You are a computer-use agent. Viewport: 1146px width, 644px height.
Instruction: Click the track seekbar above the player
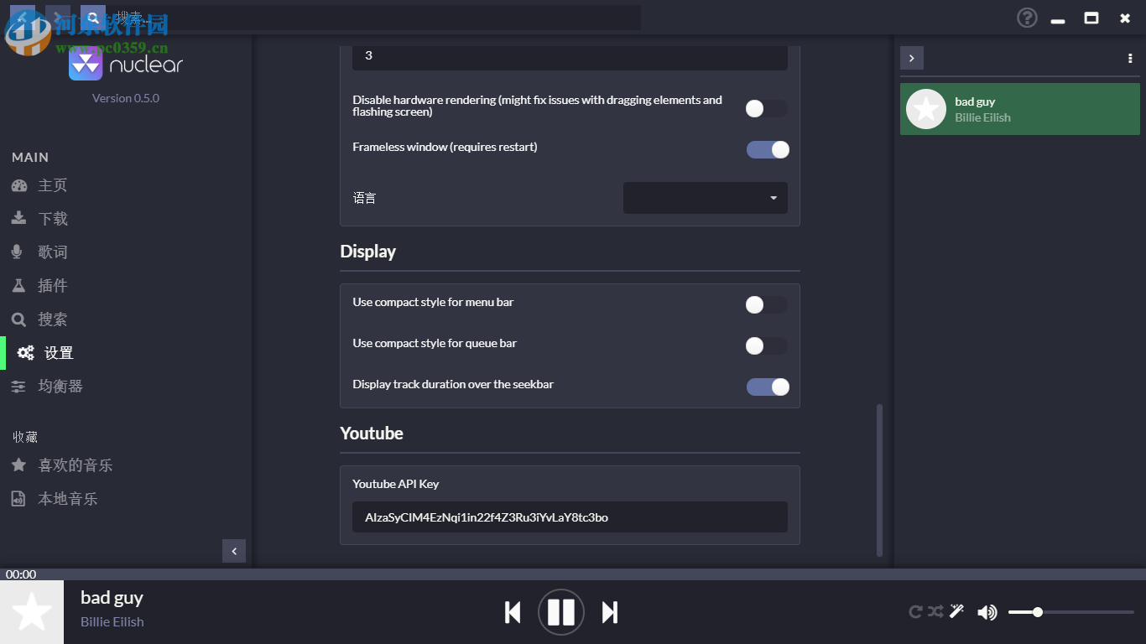coord(573,574)
